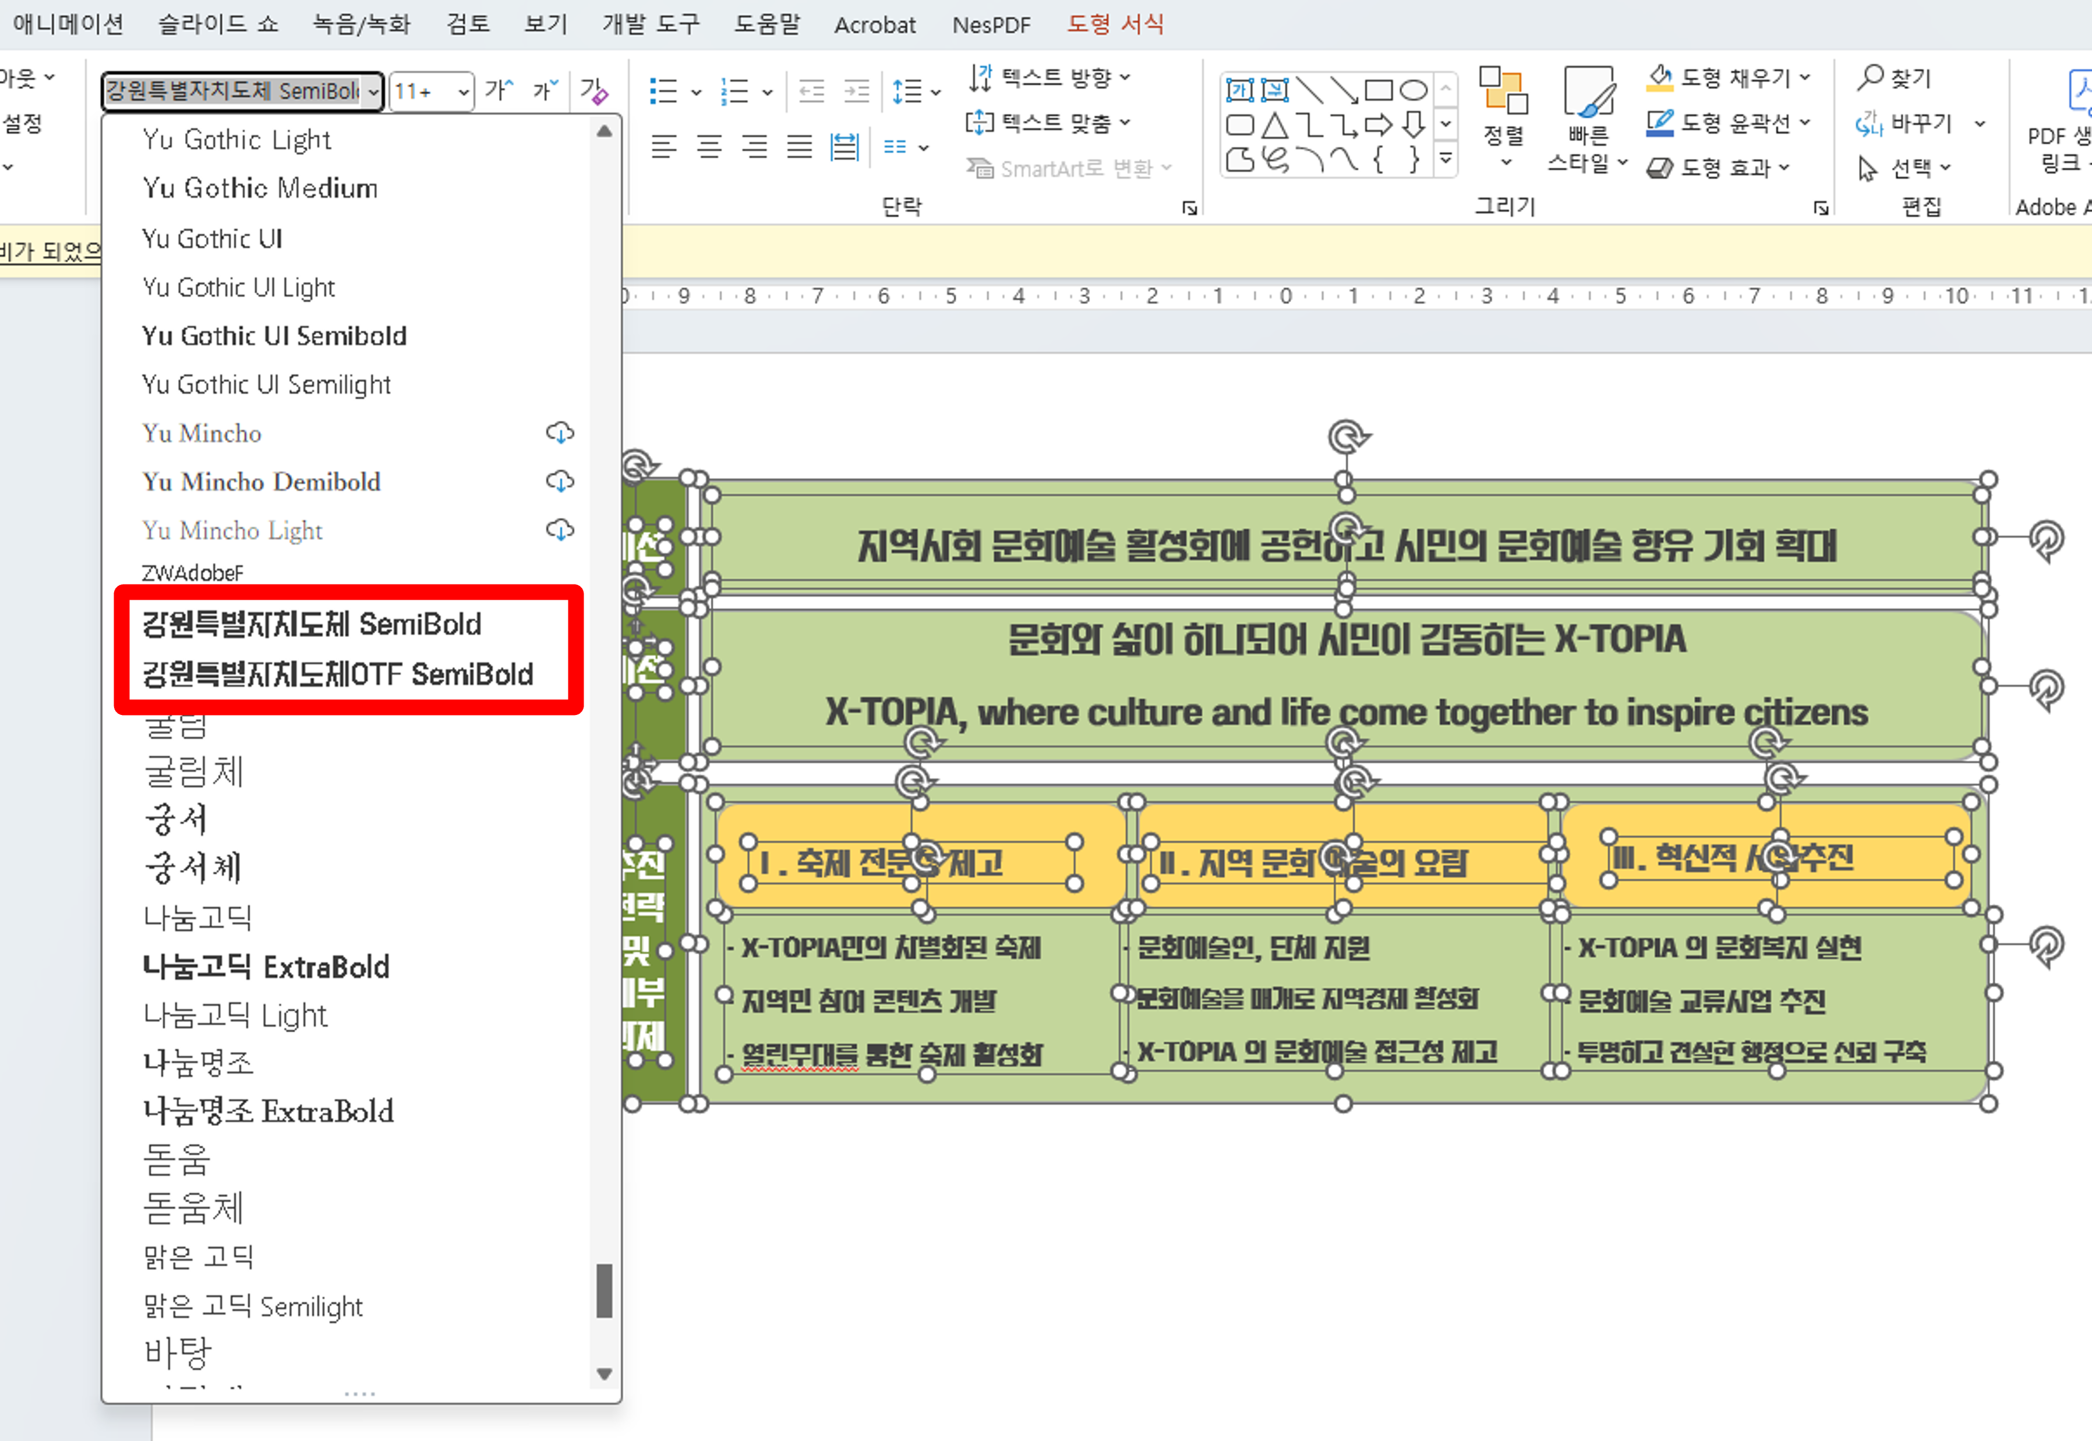
Task: Click the center align text icon
Action: point(710,146)
